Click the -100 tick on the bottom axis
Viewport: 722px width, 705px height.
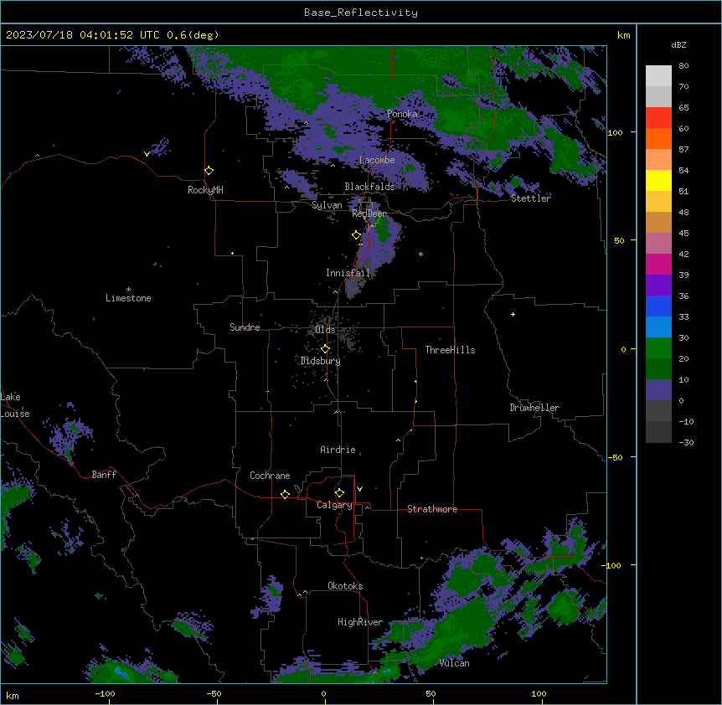pos(105,693)
